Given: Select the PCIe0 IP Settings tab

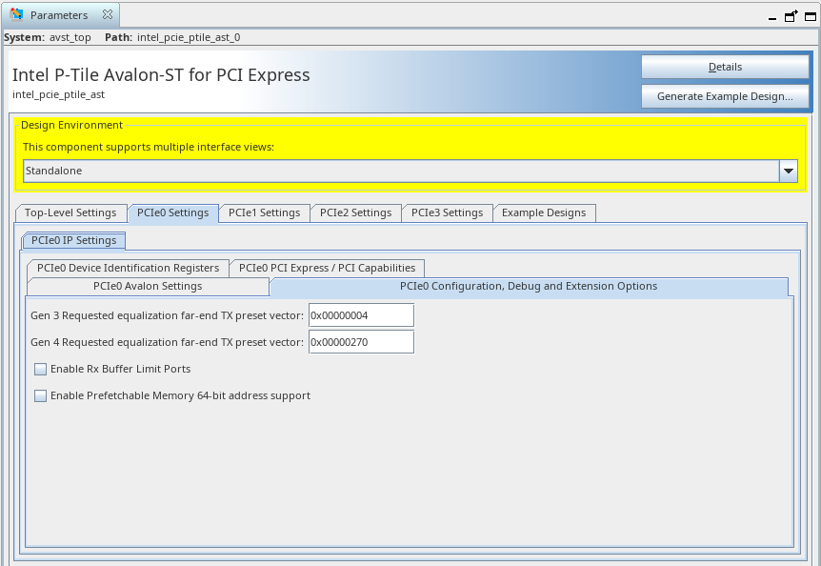Looking at the screenshot, I should click(74, 240).
